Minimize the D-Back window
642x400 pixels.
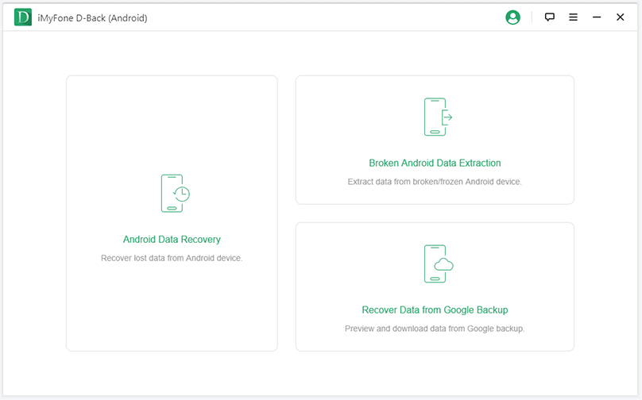[x=597, y=17]
